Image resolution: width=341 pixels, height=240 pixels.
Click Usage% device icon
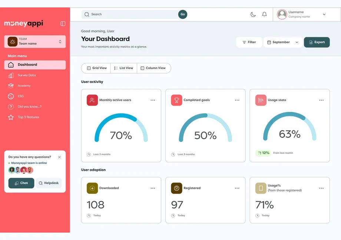261,188
